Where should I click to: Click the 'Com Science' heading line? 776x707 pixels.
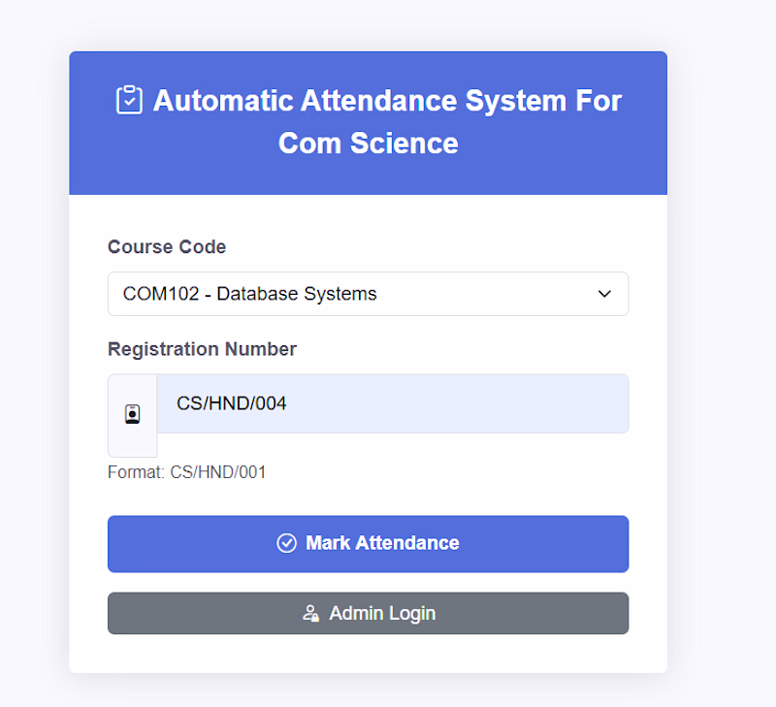(x=368, y=144)
